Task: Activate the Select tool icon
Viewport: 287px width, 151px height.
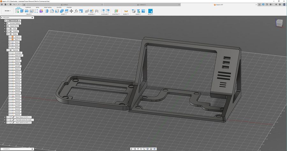Action: pyautogui.click(x=150, y=11)
